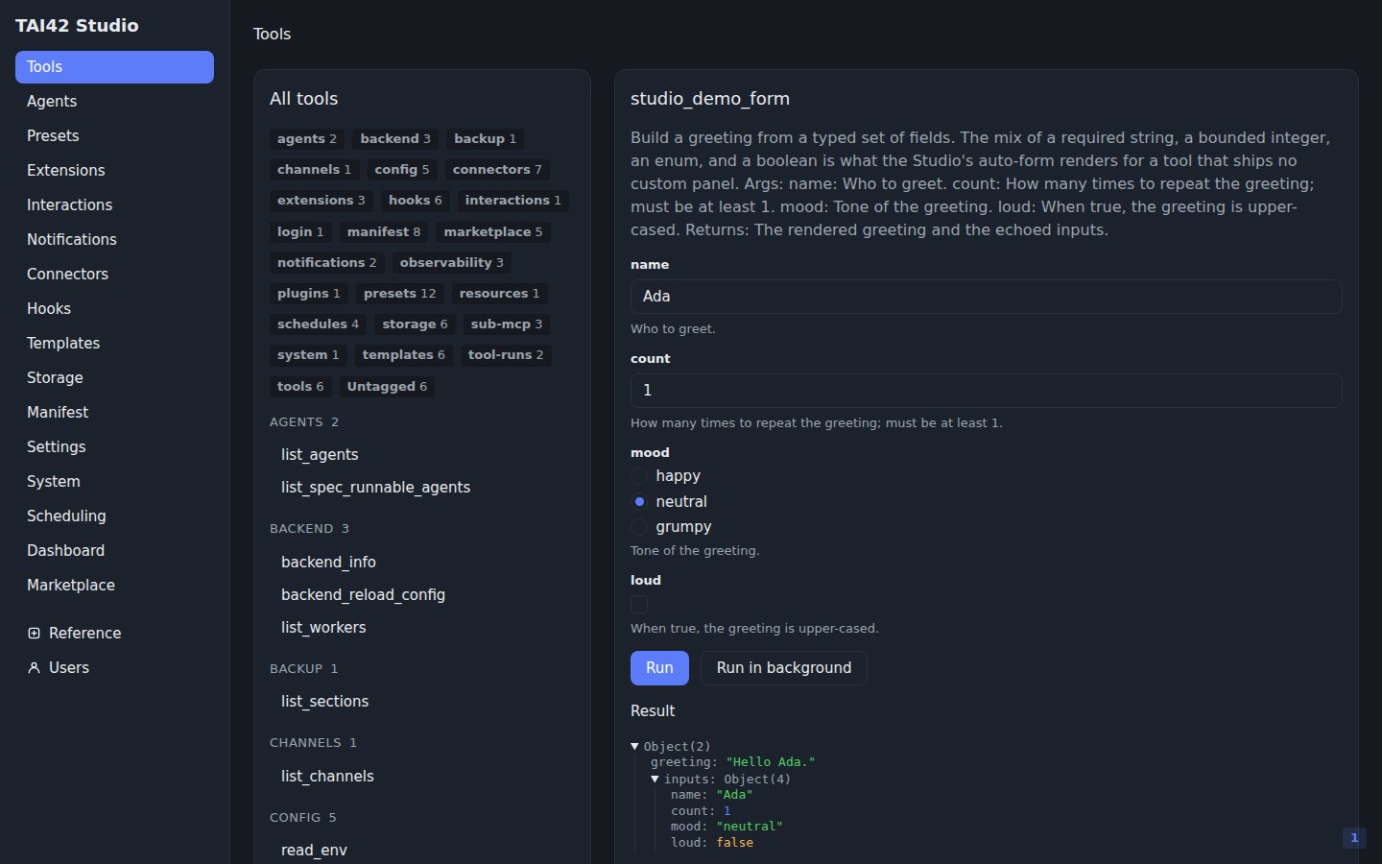
Task: Filter by hooks 6 tag
Action: point(416,201)
